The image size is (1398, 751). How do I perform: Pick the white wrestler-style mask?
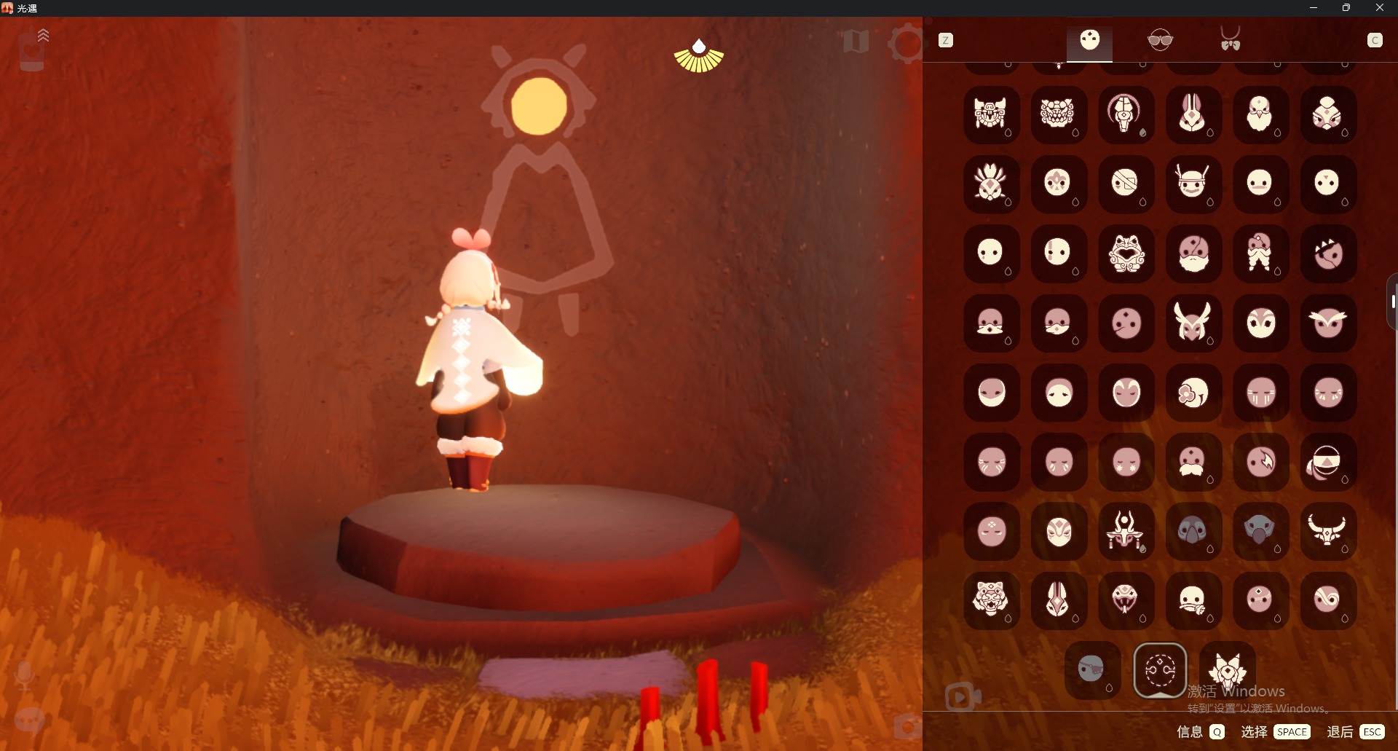1059,530
